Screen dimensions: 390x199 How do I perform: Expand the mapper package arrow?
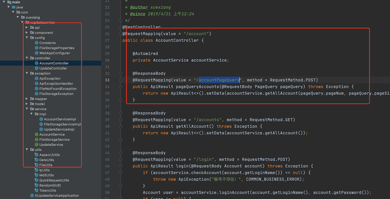click(x=27, y=99)
